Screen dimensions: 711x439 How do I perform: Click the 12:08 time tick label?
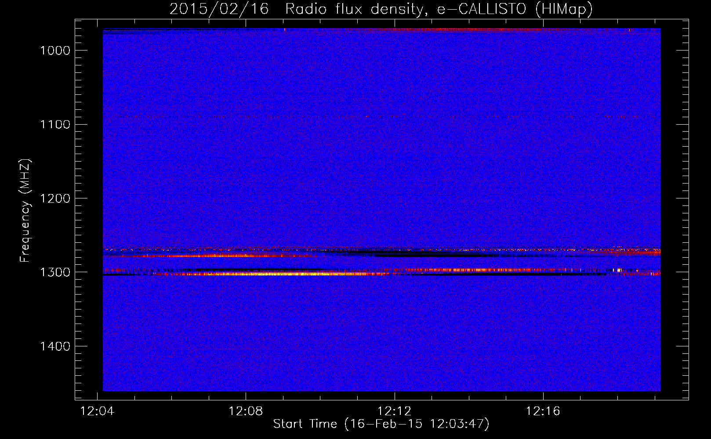point(246,411)
